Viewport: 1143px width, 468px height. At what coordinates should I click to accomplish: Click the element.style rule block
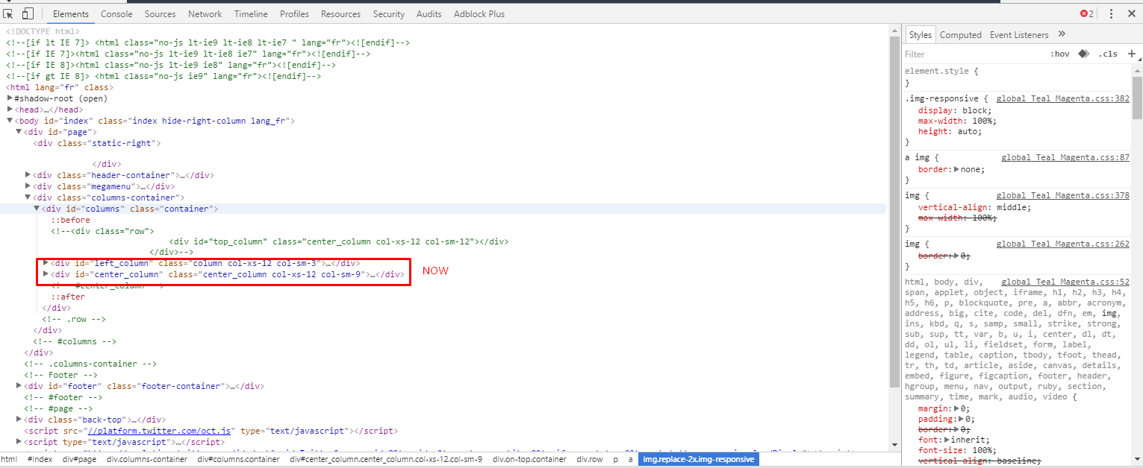1018,77
